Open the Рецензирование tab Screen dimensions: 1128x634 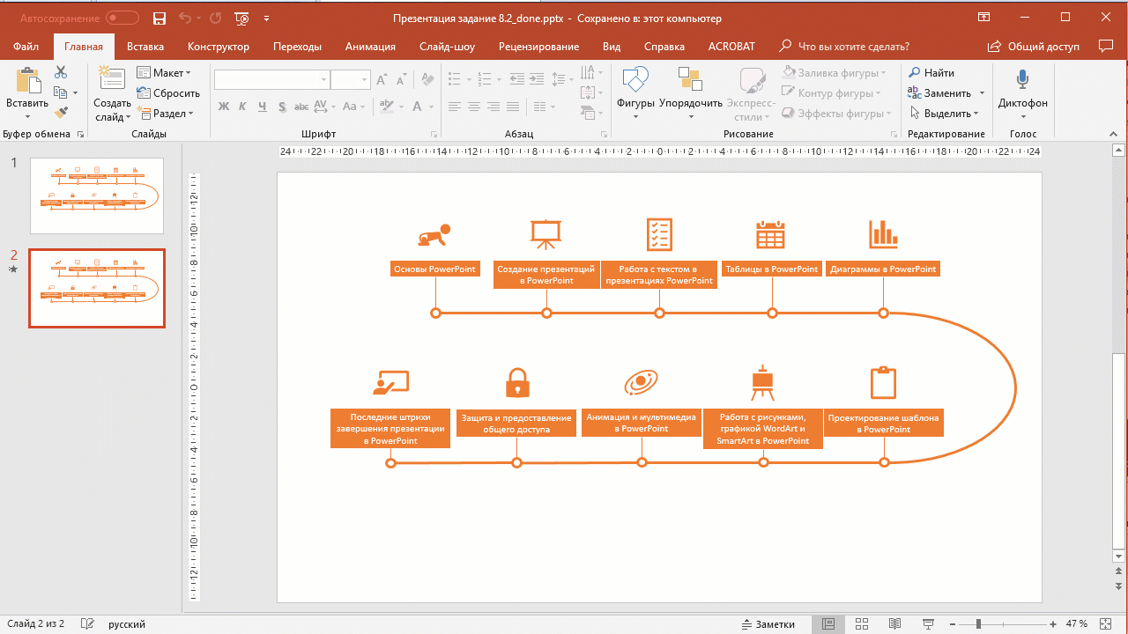click(x=538, y=47)
